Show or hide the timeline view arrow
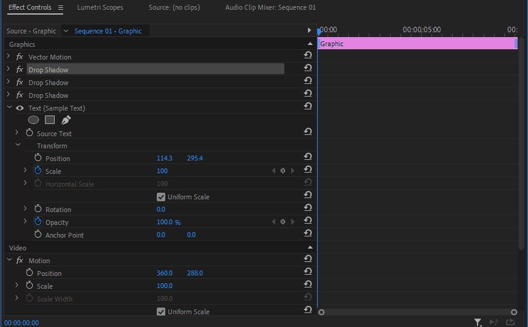Screen dimensions: 528x327 tap(309, 30)
